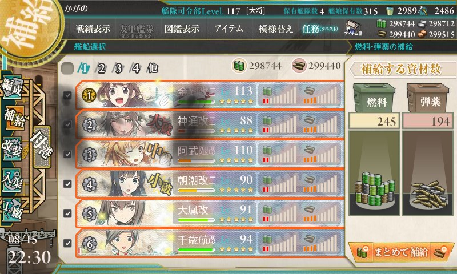Open the 戦績表示 records menu item
Screen dimensions: 457x274
(93, 29)
